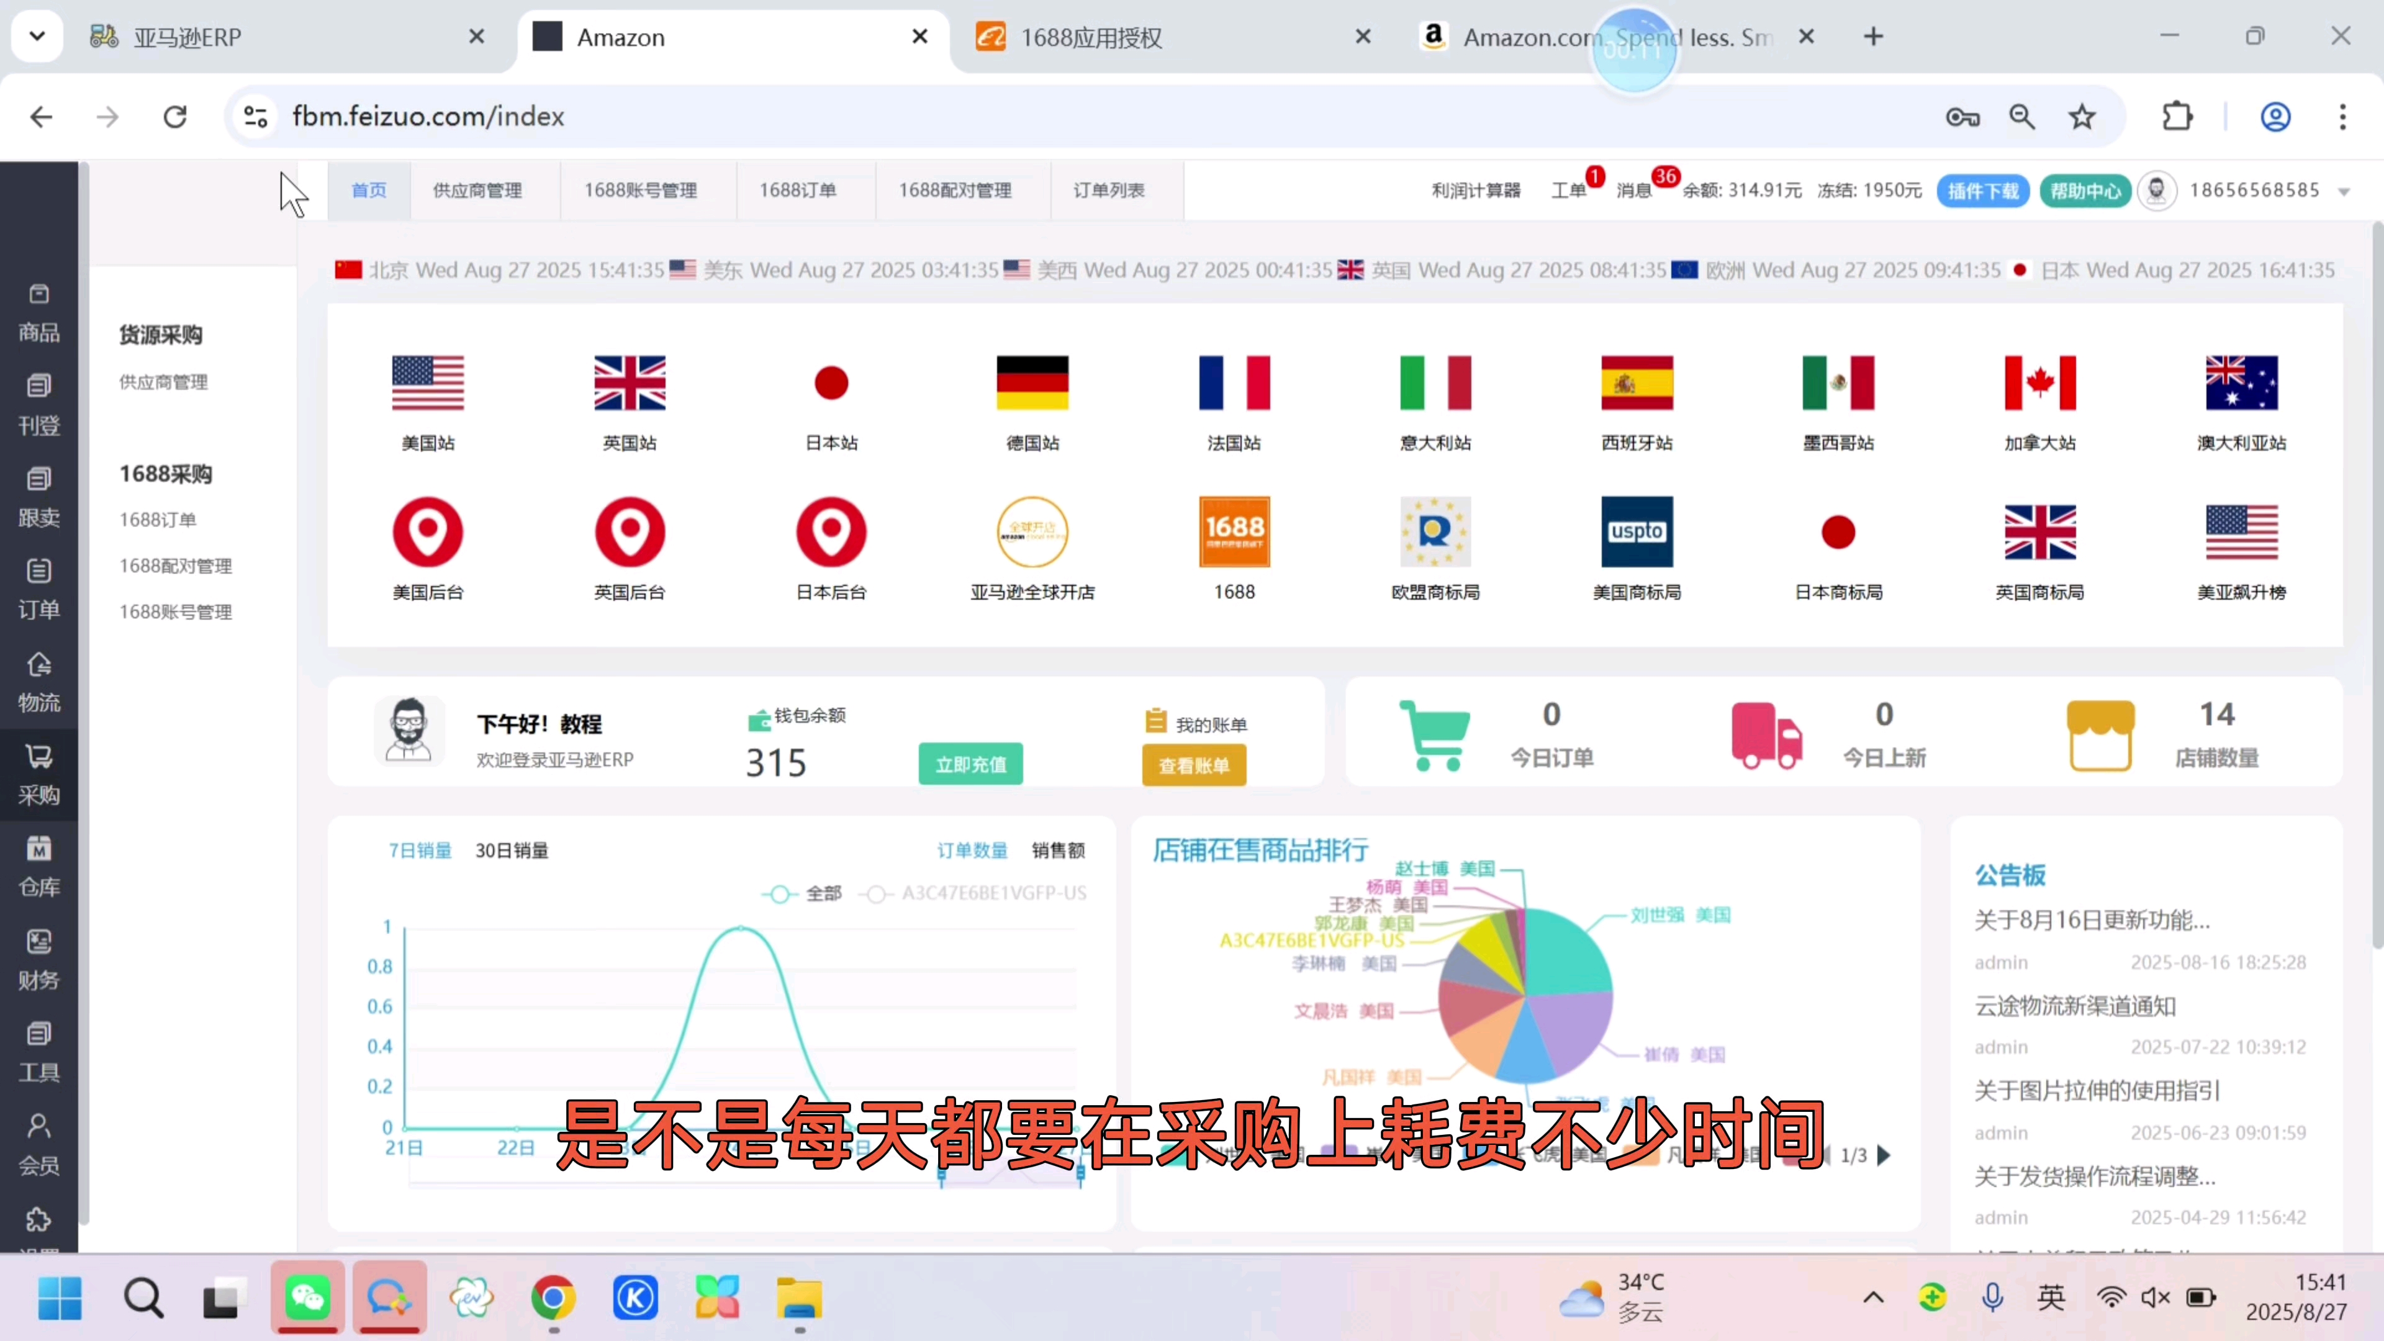Open the 日本商标局 icon
The width and height of the screenshot is (2384, 1341).
(x=1838, y=532)
